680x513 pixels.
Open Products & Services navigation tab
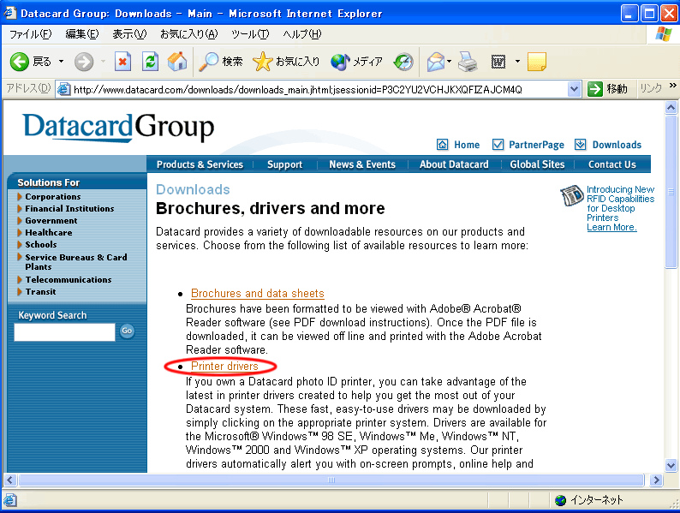coord(200,164)
